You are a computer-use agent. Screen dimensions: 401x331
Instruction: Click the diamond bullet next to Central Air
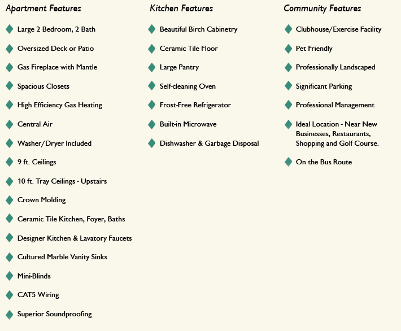(9, 124)
